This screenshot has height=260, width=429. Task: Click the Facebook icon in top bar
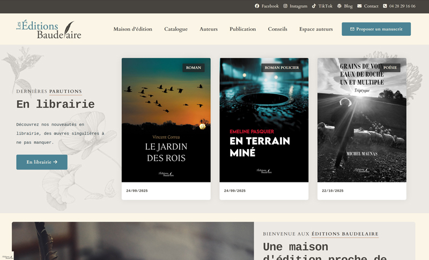[257, 6]
